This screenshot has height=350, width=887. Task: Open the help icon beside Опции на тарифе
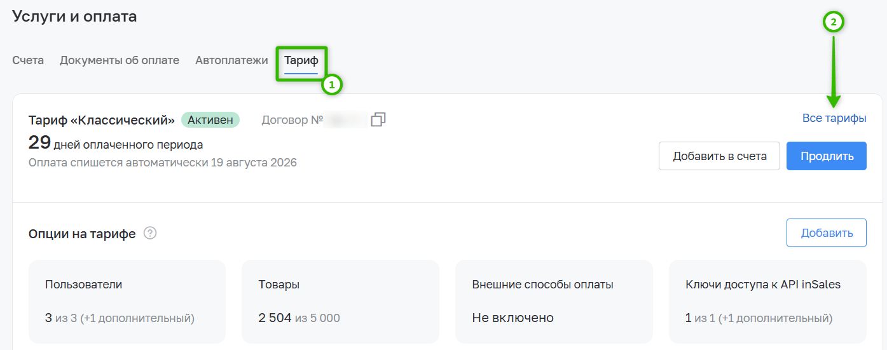click(150, 233)
